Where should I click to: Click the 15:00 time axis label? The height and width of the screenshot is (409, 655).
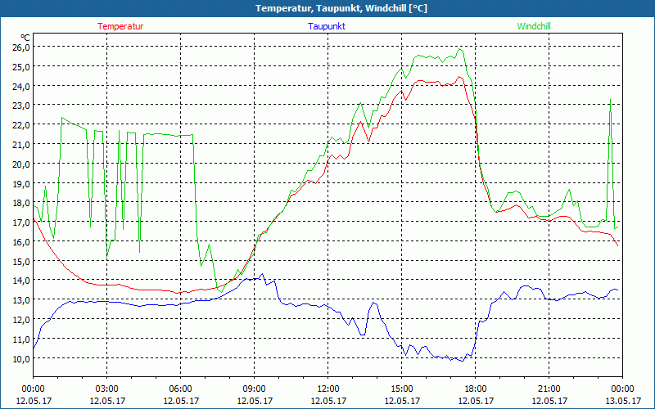(x=401, y=389)
